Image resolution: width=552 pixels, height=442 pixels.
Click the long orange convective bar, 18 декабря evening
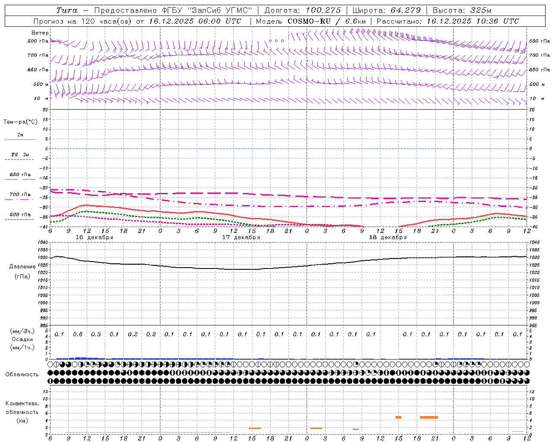point(429,417)
